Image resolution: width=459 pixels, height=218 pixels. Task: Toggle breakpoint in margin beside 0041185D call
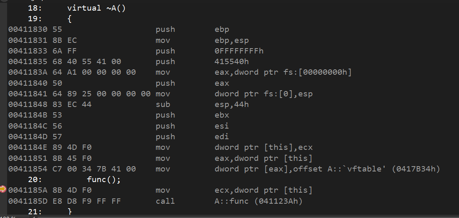[x=3, y=201]
